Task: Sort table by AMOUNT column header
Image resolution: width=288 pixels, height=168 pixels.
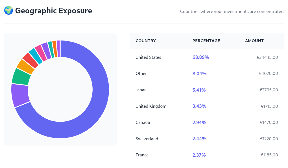Action: pos(254,41)
